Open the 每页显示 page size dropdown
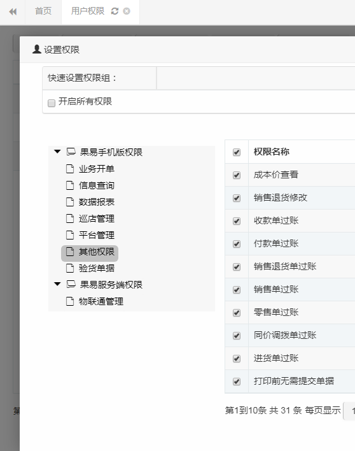Image resolution: width=355 pixels, height=451 pixels. coord(349,412)
